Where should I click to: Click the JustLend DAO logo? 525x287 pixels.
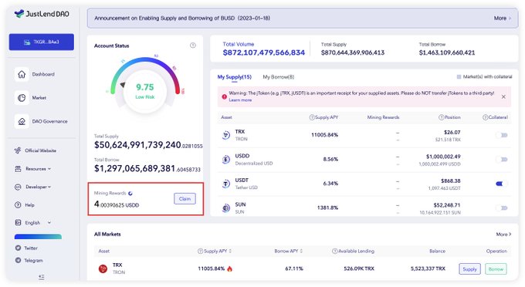[42, 14]
